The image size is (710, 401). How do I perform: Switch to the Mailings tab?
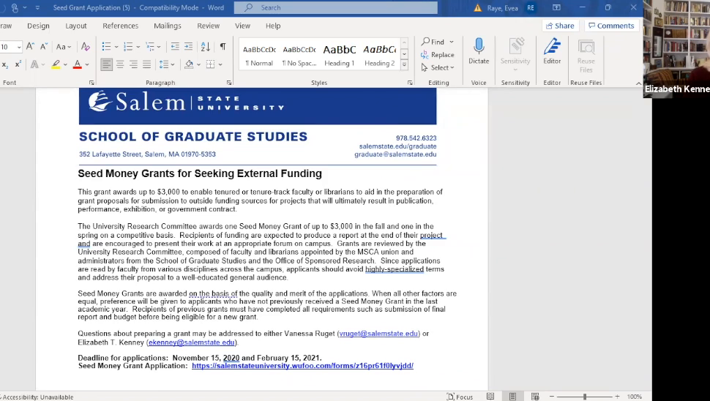tap(168, 26)
